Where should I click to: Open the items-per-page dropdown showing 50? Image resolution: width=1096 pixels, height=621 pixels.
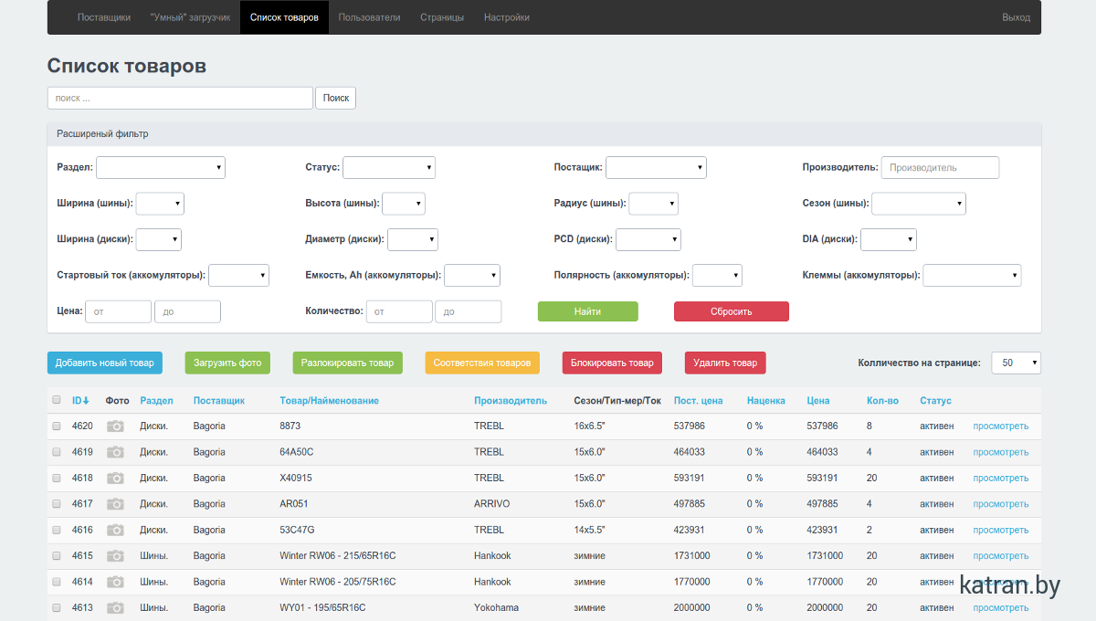point(1016,363)
